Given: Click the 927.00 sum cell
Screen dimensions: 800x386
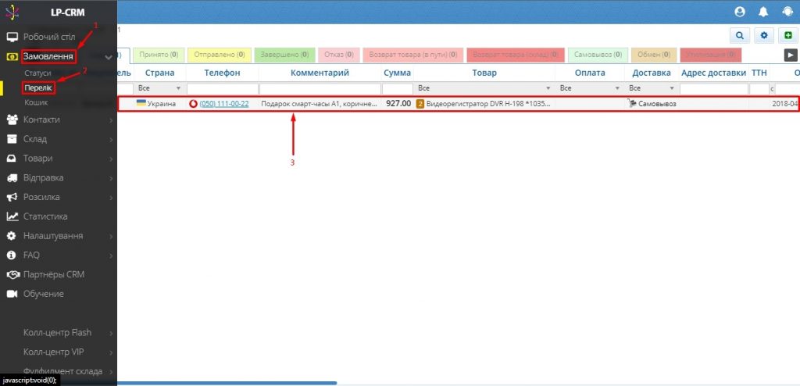Looking at the screenshot, I should [398, 104].
